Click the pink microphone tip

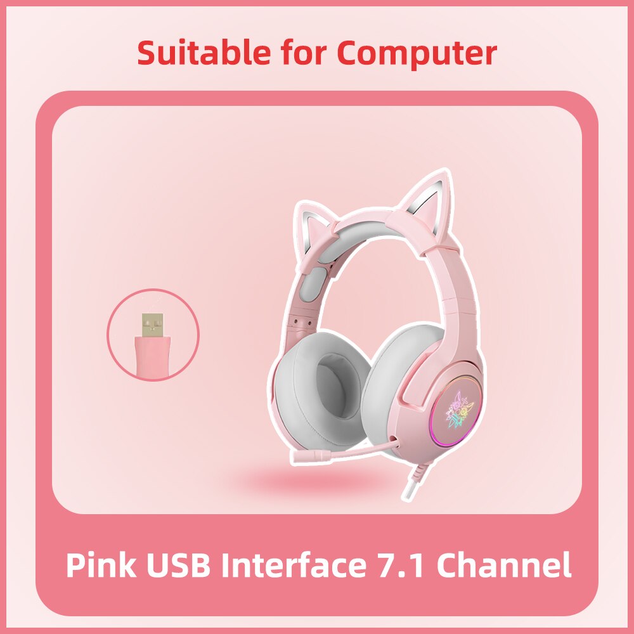(x=309, y=456)
